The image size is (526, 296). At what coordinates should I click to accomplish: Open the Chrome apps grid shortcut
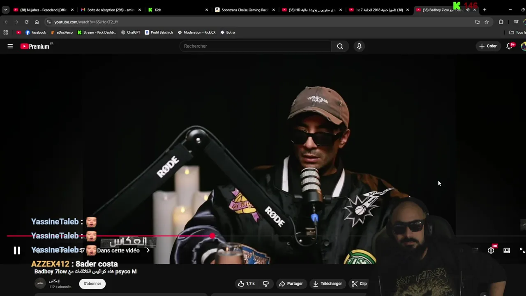click(x=5, y=32)
